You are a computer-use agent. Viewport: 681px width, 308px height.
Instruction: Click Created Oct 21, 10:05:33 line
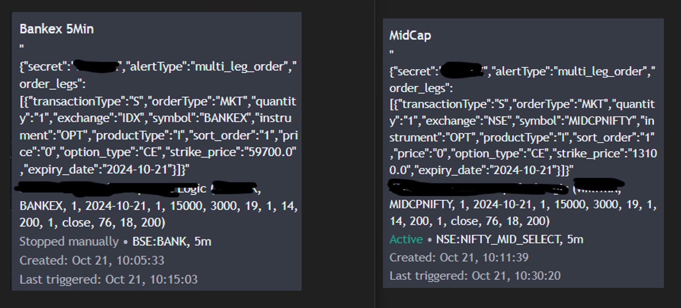92,261
